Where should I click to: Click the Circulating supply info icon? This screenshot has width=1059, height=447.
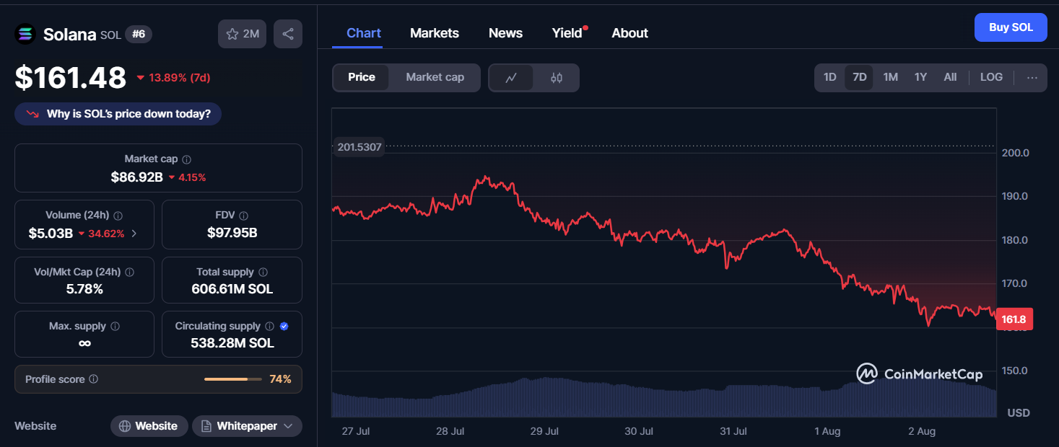coord(269,327)
